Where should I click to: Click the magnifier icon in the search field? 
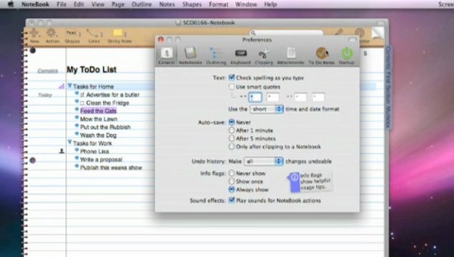(253, 33)
